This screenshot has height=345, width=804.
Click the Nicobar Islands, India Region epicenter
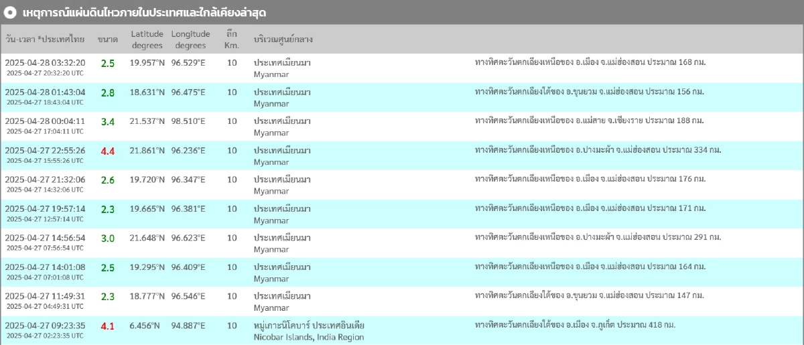pos(309,338)
